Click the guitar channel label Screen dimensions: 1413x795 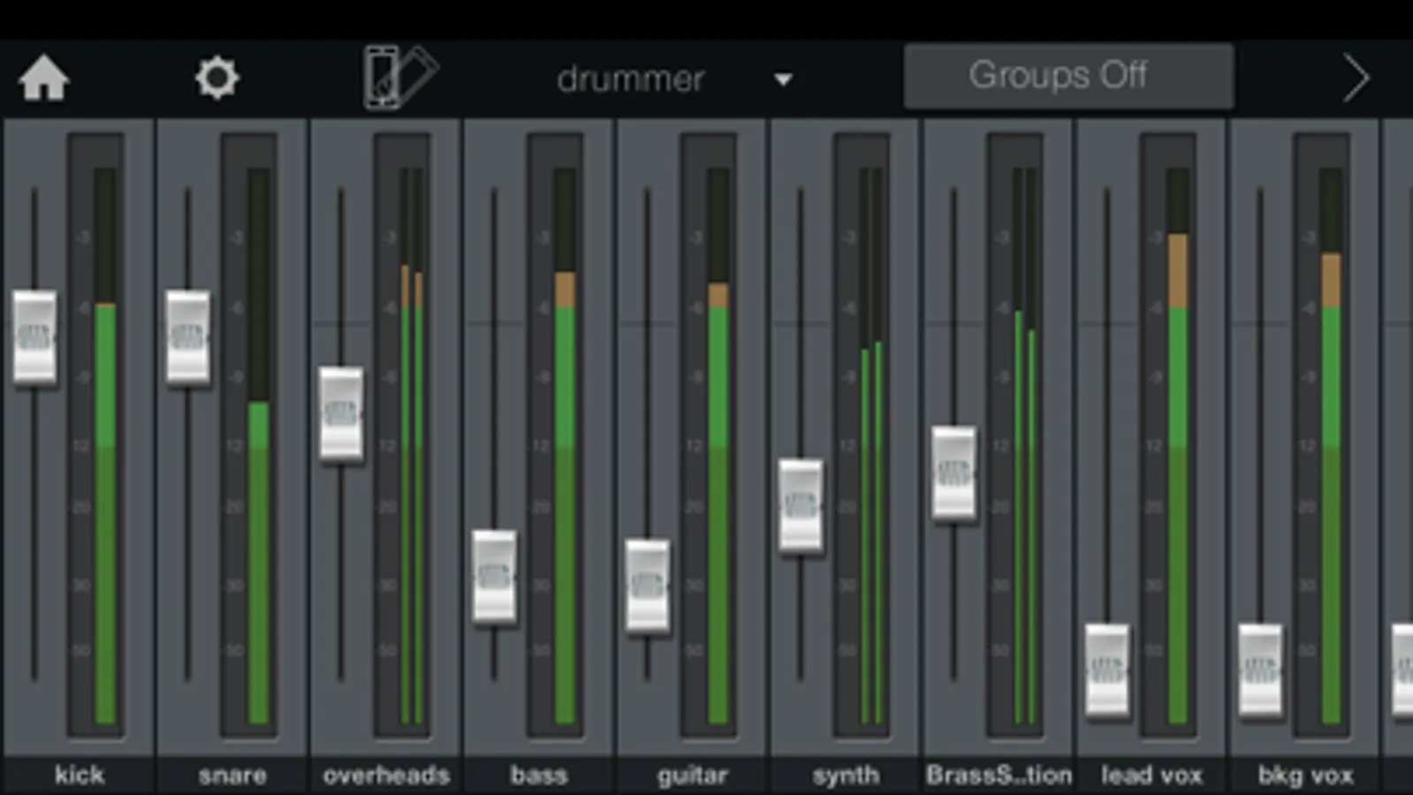coord(693,776)
